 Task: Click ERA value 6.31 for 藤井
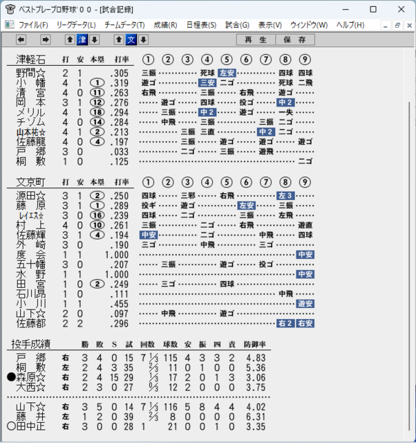(x=256, y=417)
